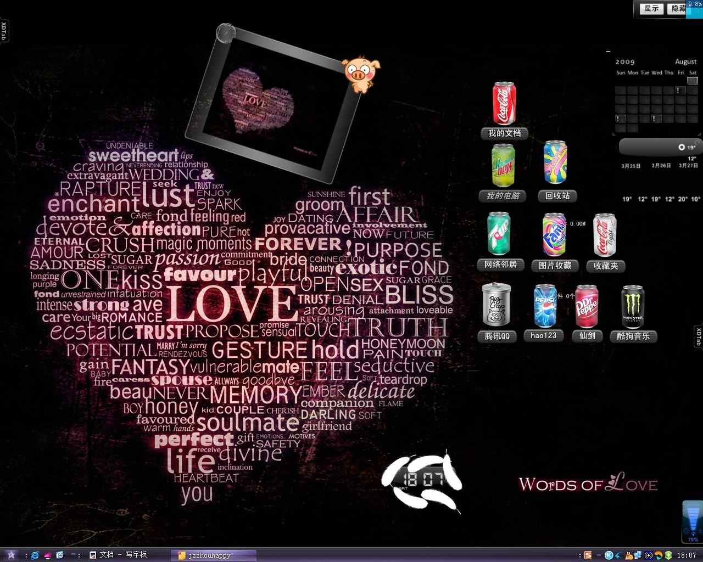Click the orange S input method tray icon
Image resolution: width=703 pixels, height=562 pixels.
tap(588, 555)
